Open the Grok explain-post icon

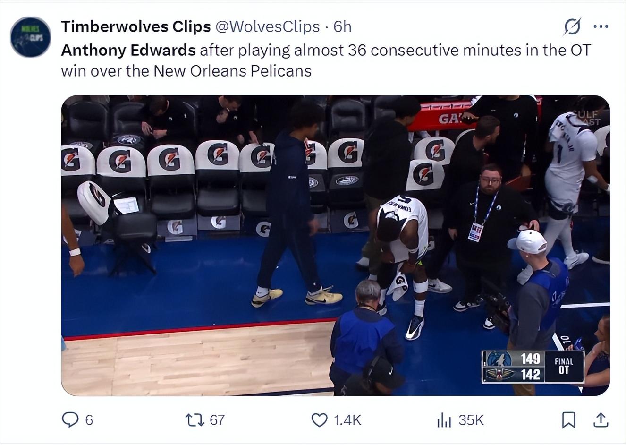(572, 26)
